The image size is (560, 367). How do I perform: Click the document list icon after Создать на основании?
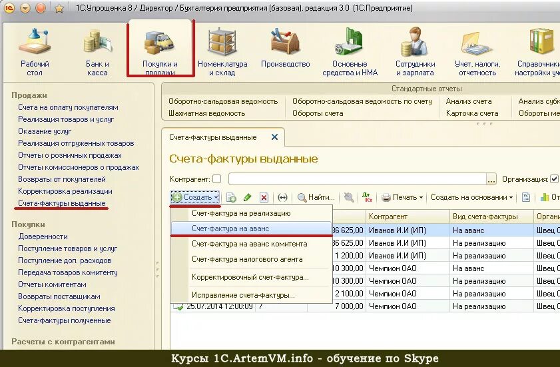pyautogui.click(x=526, y=197)
